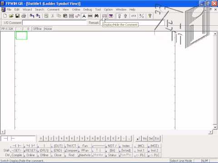This screenshot has width=218, height=163.
Task: Open the Debug menu
Action: 88,10
